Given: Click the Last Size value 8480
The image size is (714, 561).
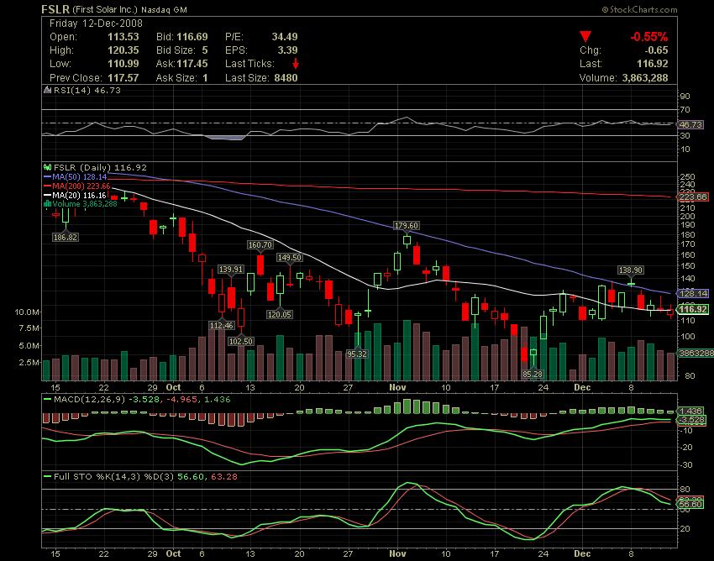Looking at the screenshot, I should 286,78.
